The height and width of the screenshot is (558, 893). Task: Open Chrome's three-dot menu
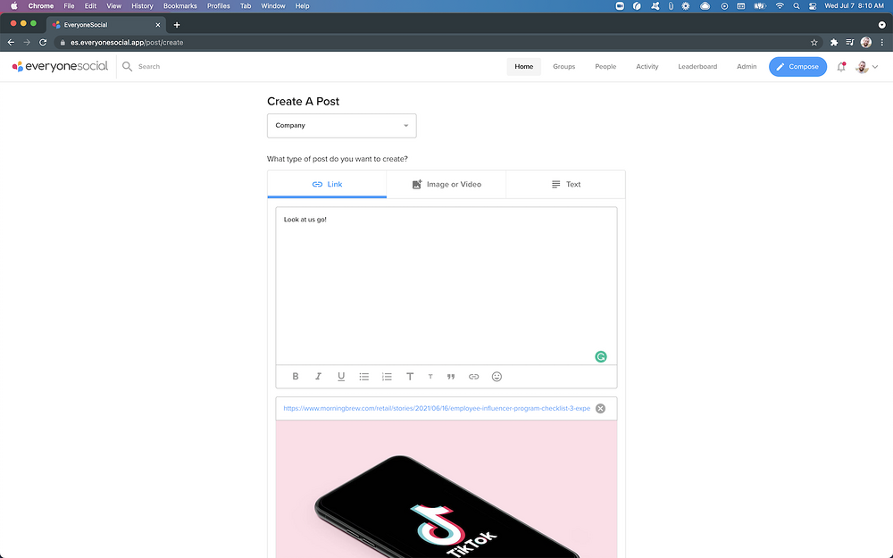coord(882,42)
